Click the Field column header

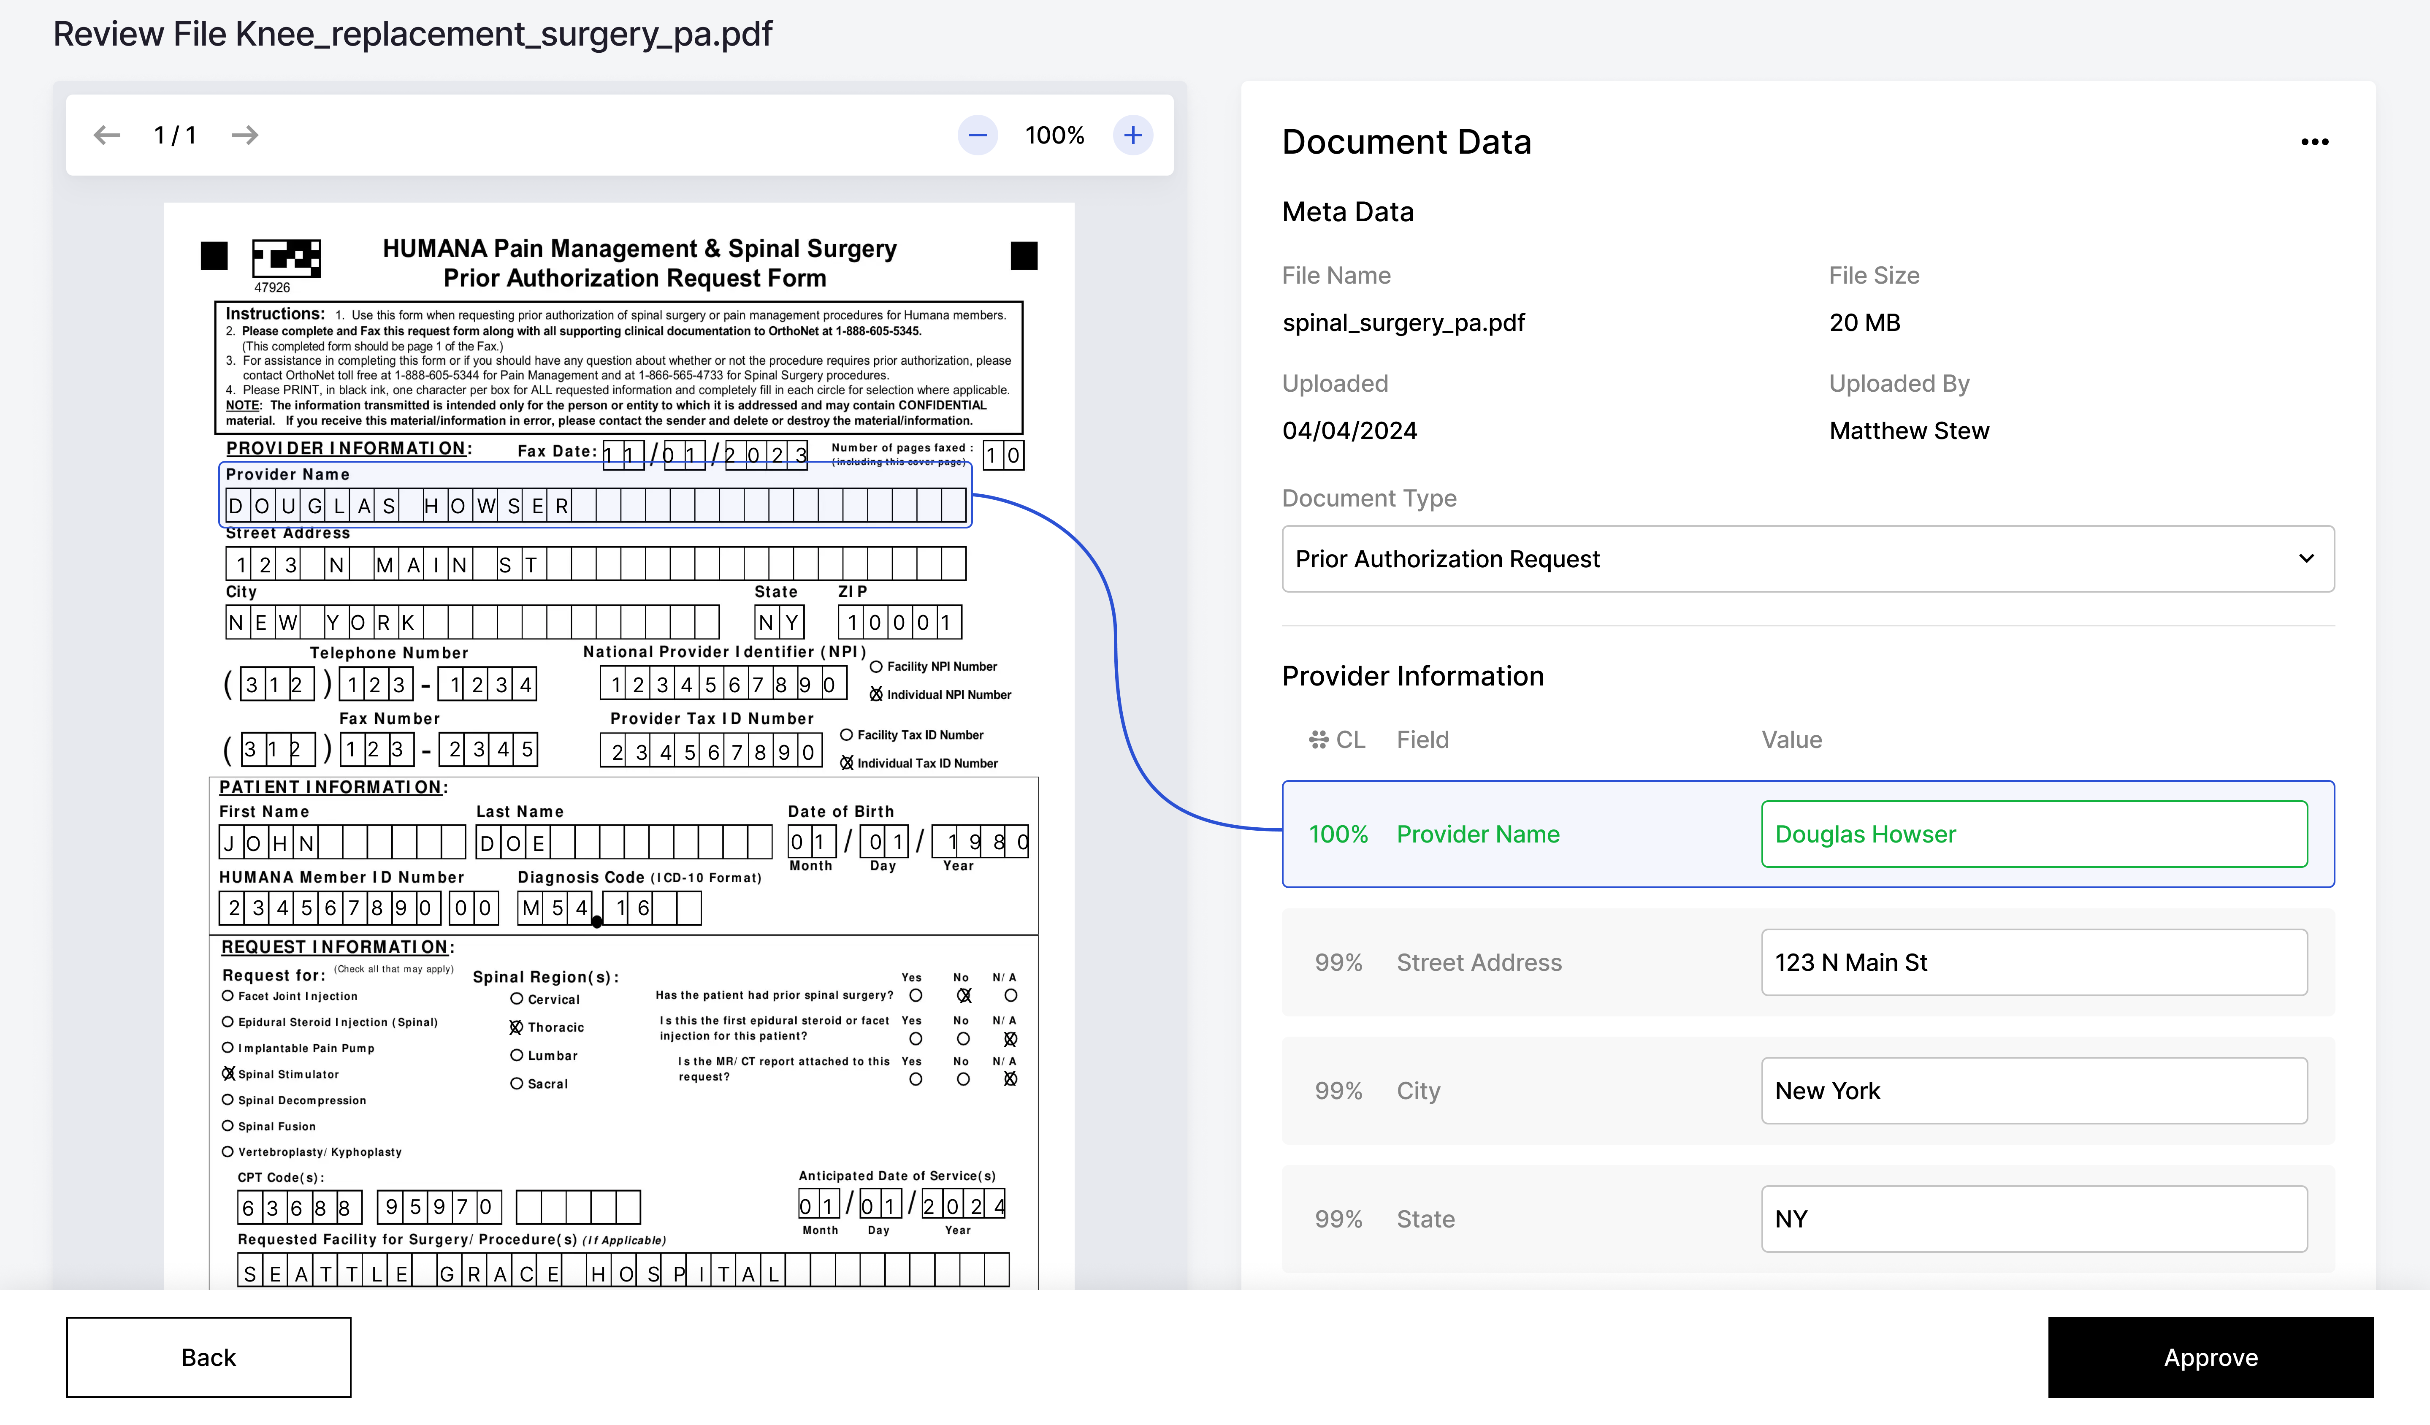pyautogui.click(x=1422, y=740)
